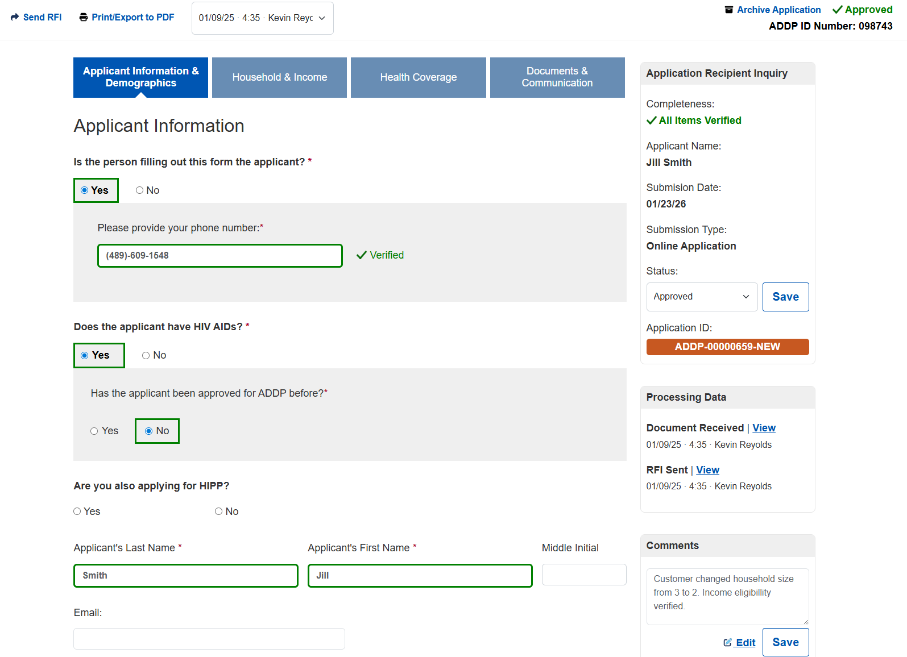Open the Status dropdown showing Approved

(x=701, y=297)
